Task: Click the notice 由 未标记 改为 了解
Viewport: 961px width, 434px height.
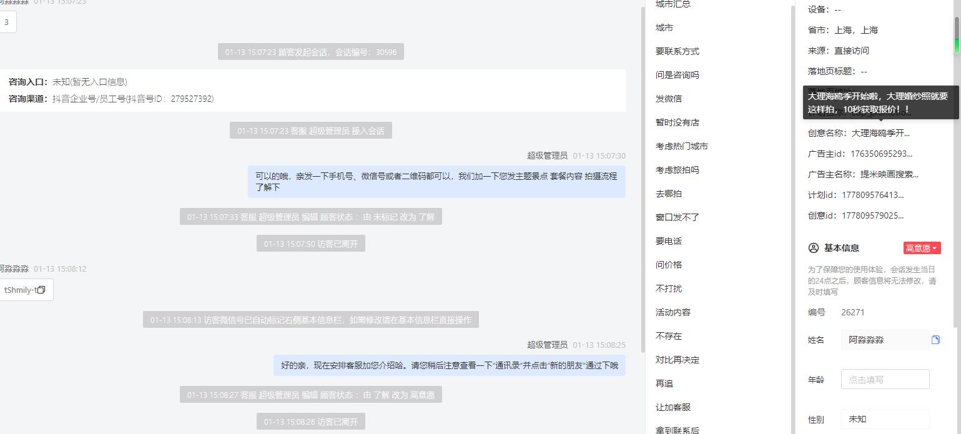Action: (311, 217)
